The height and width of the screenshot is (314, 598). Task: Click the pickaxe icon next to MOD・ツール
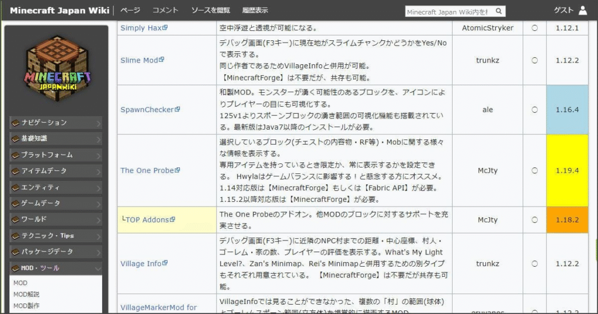15,268
